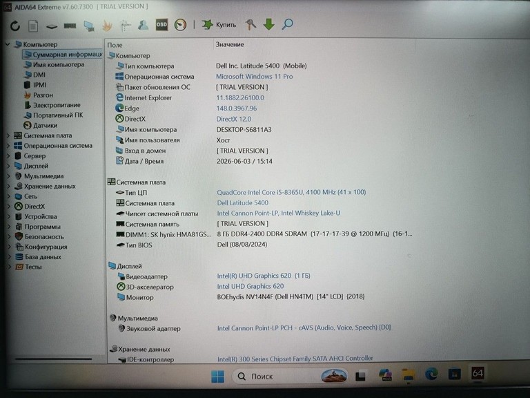
Task: Click the magnifier search icon in toolbar
Action: pos(287,24)
